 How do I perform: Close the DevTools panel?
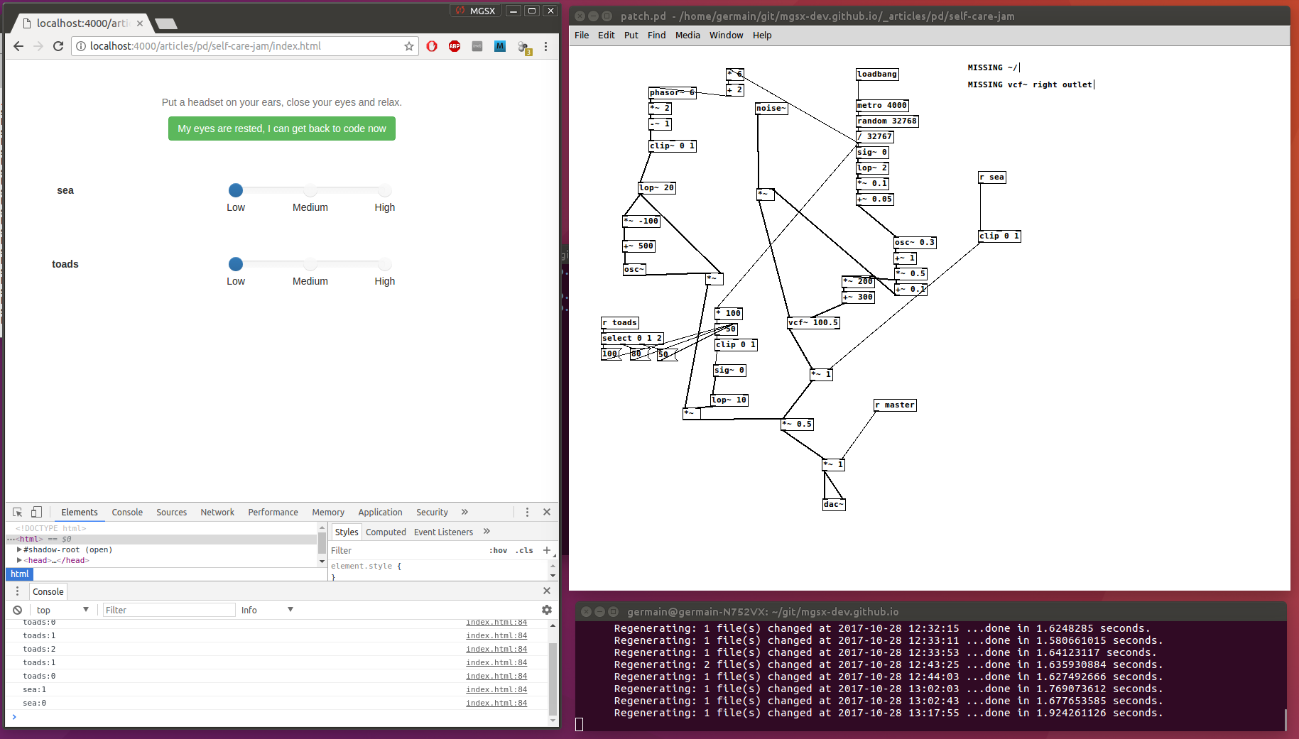[x=547, y=512]
